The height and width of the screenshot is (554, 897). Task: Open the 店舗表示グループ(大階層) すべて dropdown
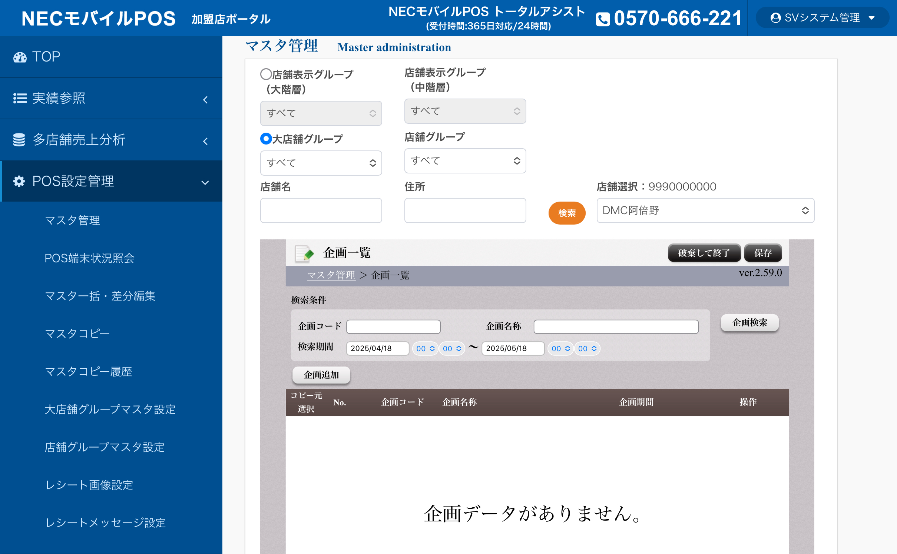(321, 113)
